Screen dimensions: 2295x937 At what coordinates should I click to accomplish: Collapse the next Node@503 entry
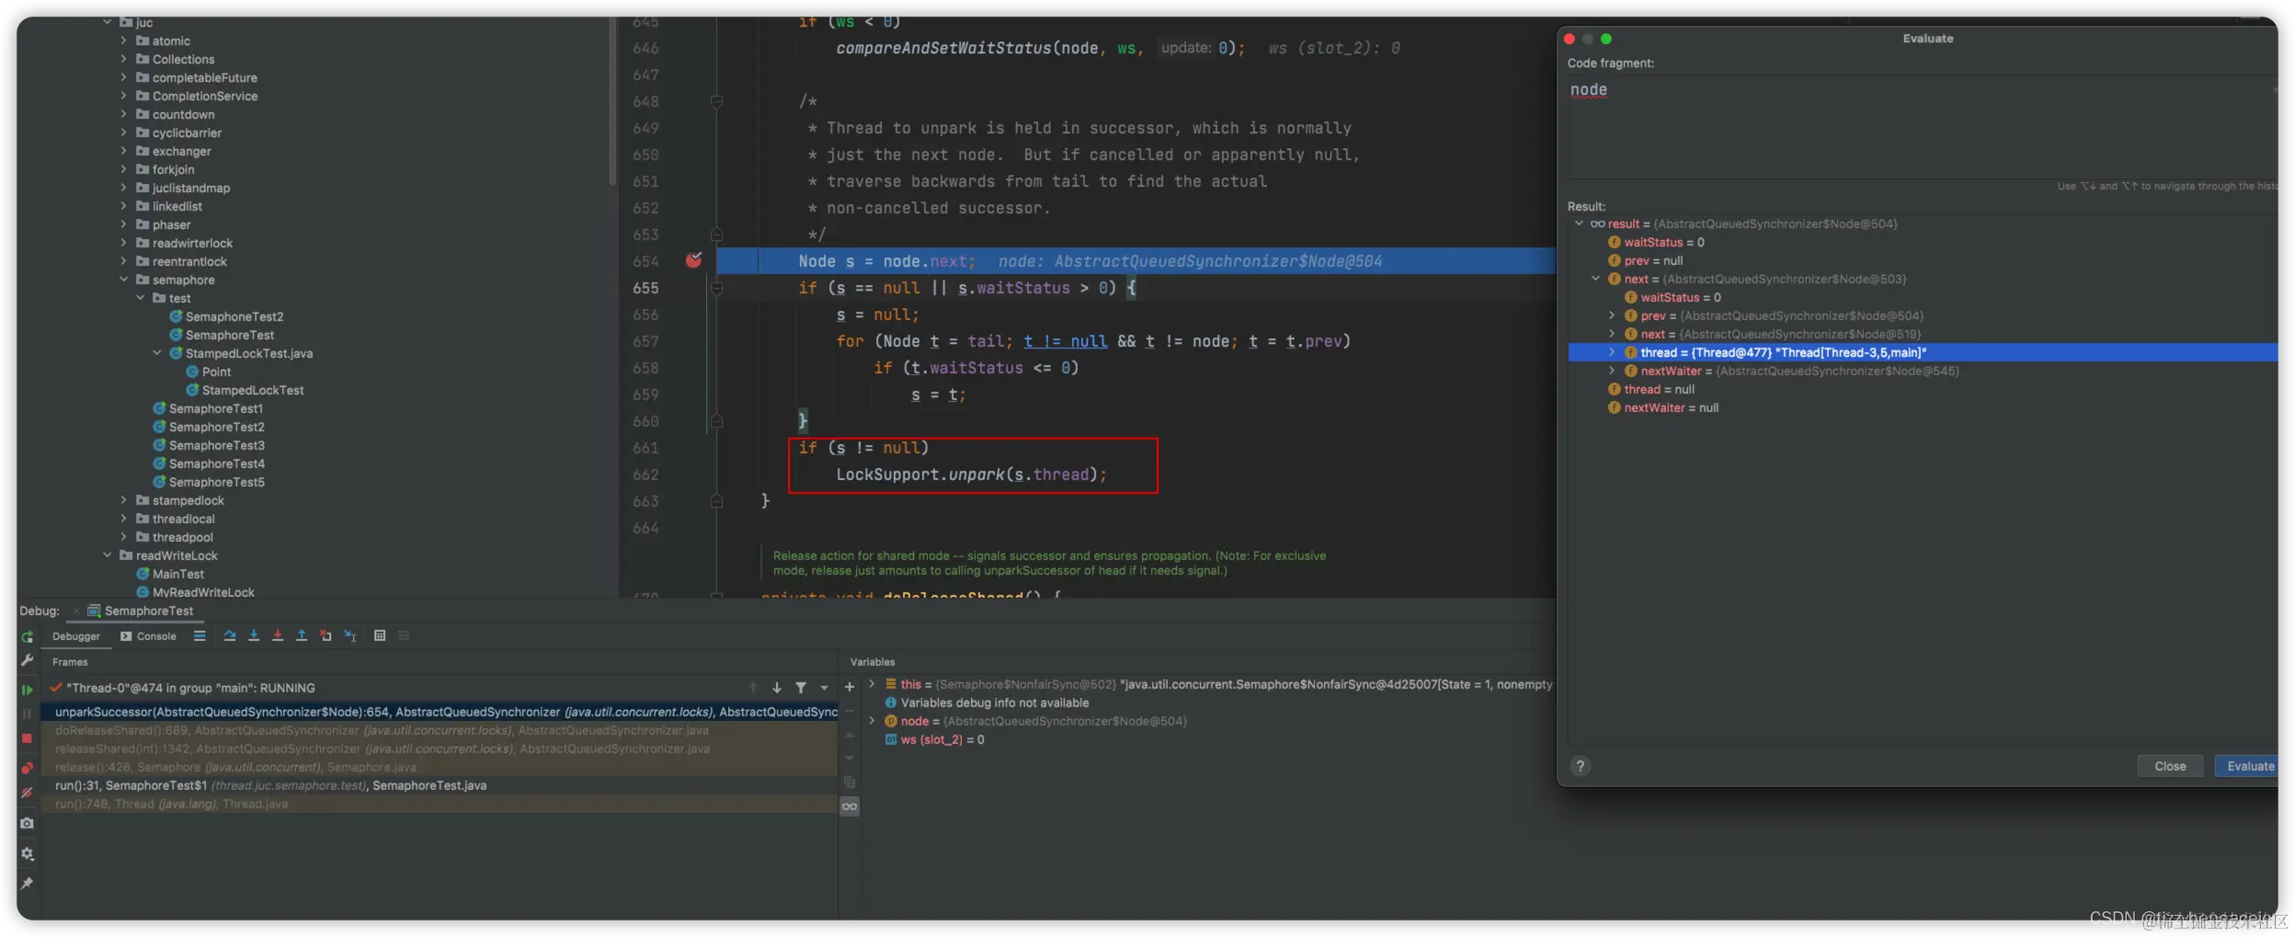click(x=1596, y=279)
